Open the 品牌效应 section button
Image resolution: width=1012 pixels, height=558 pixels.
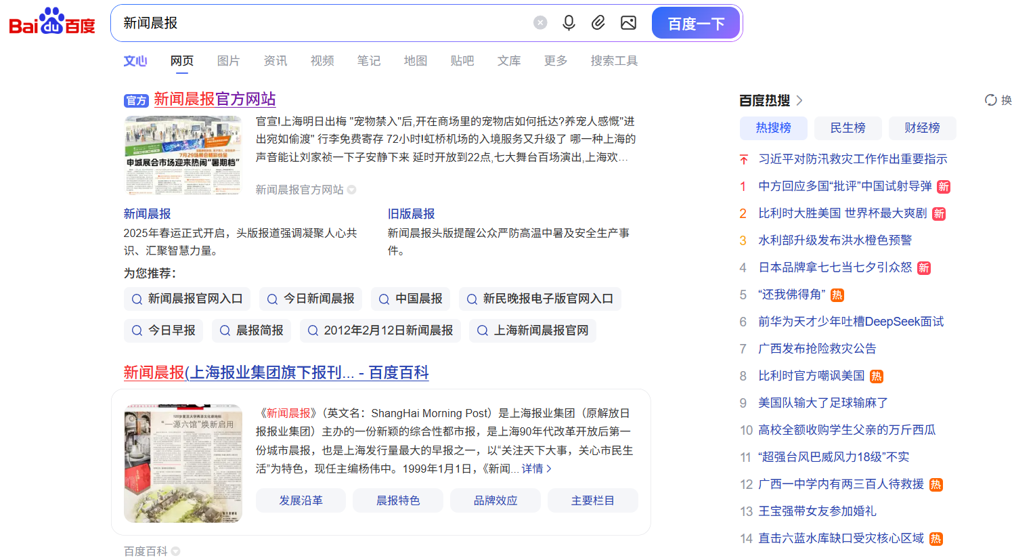click(x=496, y=500)
